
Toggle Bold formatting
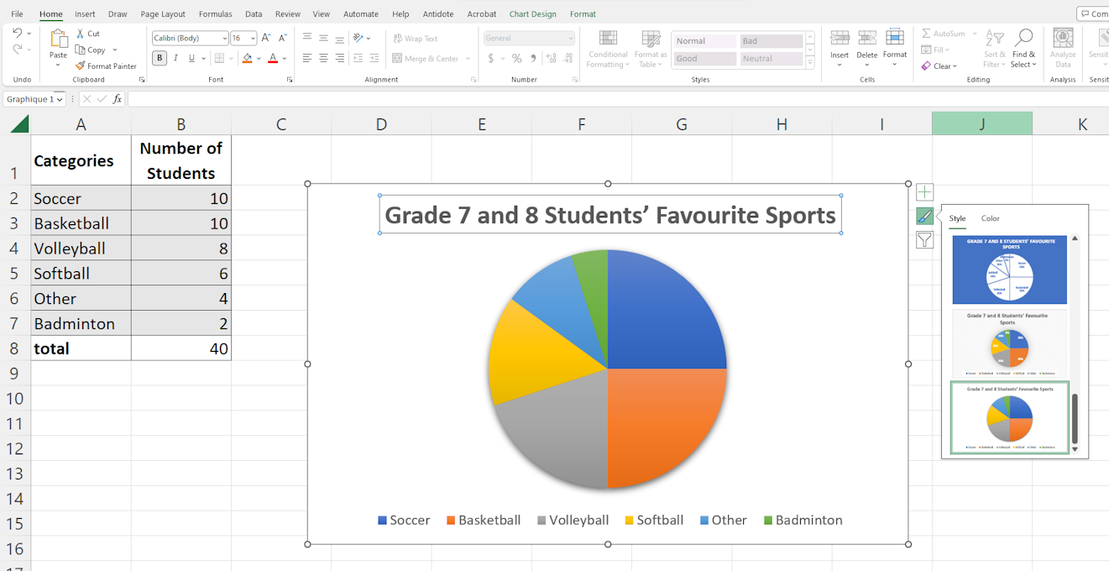coord(160,59)
